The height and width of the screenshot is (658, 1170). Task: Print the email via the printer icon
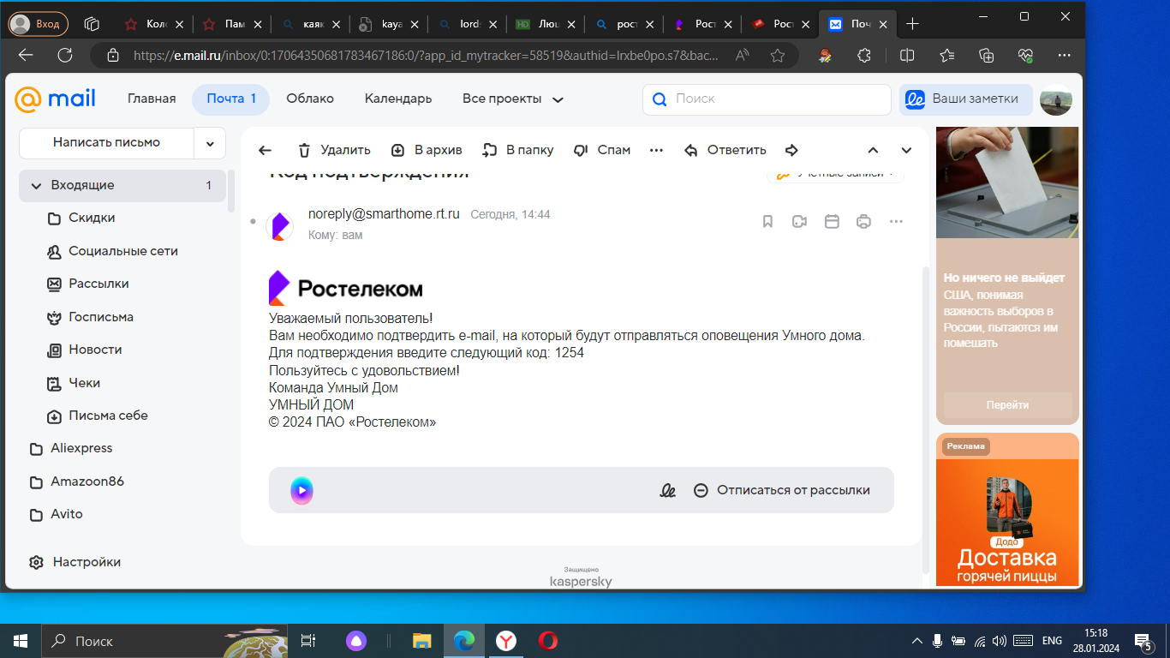pyautogui.click(x=863, y=222)
